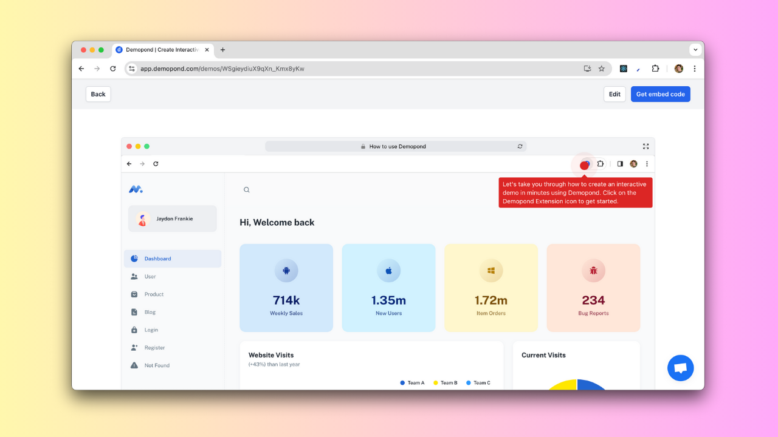Viewport: 778px width, 437px height.
Task: Toggle Team C legend series
Action: (x=478, y=383)
